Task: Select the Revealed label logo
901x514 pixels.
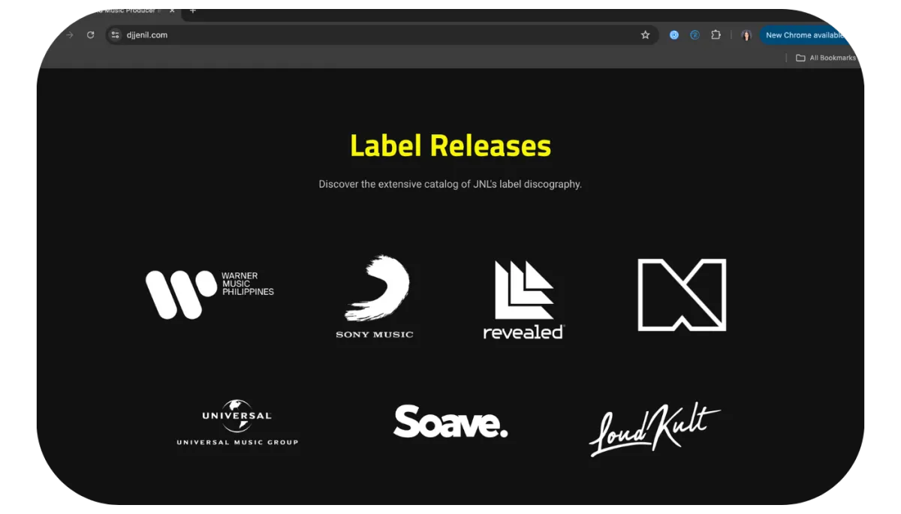Action: (524, 299)
